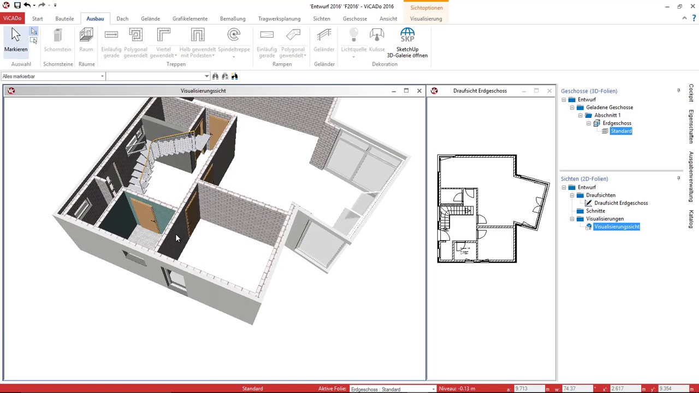Save the project with the floppy icon
This screenshot has height=393, width=699.
click(17, 5)
